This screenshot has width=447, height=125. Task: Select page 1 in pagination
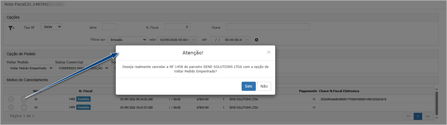(x=418, y=116)
